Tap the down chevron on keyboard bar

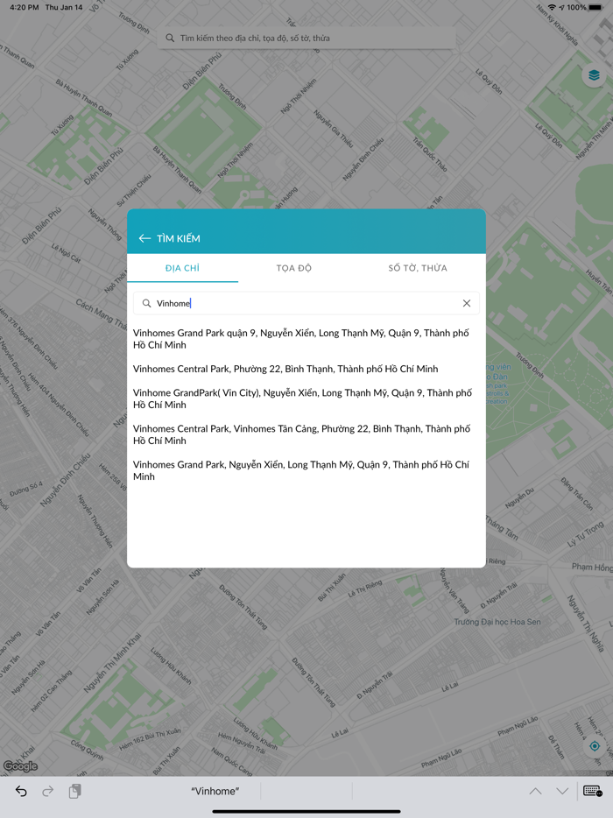562,792
